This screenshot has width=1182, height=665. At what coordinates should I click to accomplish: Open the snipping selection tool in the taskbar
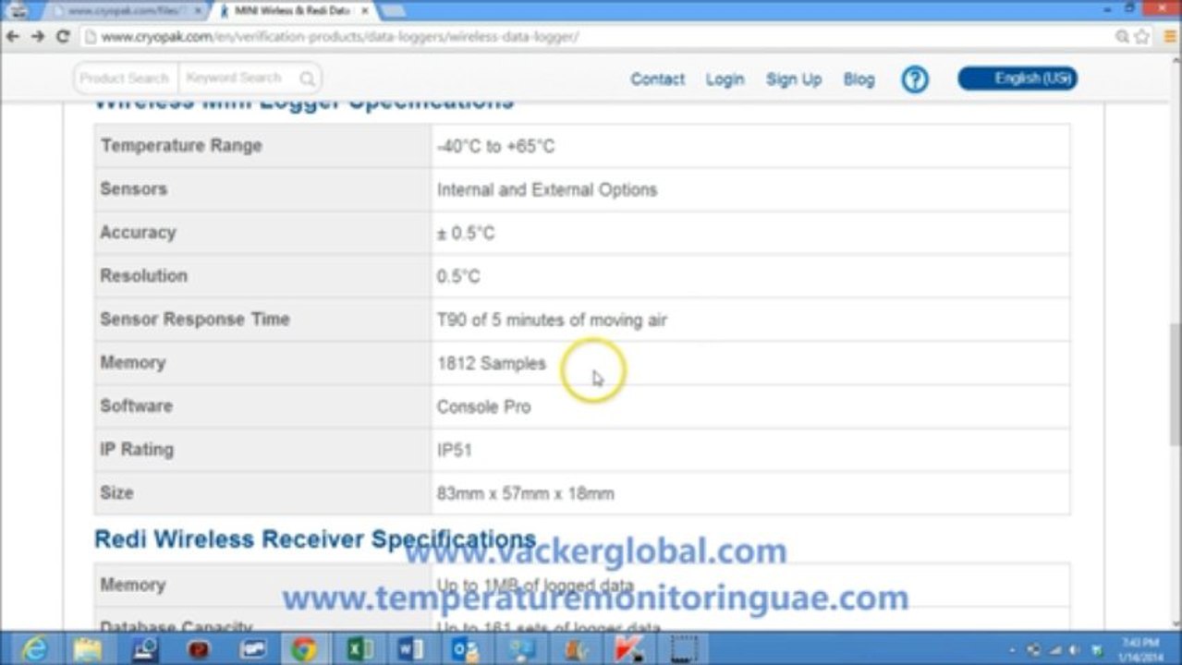point(683,649)
